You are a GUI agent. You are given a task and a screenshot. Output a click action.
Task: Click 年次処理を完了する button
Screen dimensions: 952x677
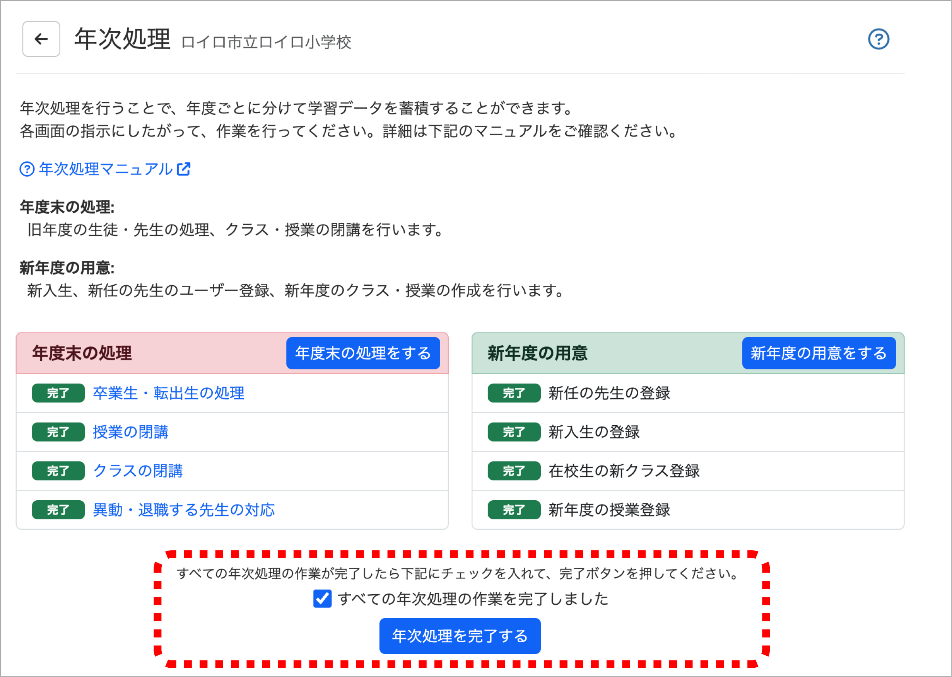click(x=460, y=636)
